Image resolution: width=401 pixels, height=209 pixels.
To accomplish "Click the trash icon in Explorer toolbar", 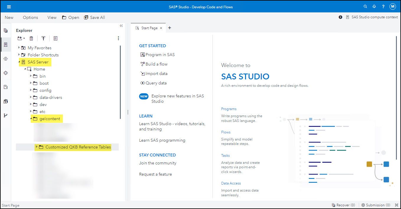I will [31, 38].
